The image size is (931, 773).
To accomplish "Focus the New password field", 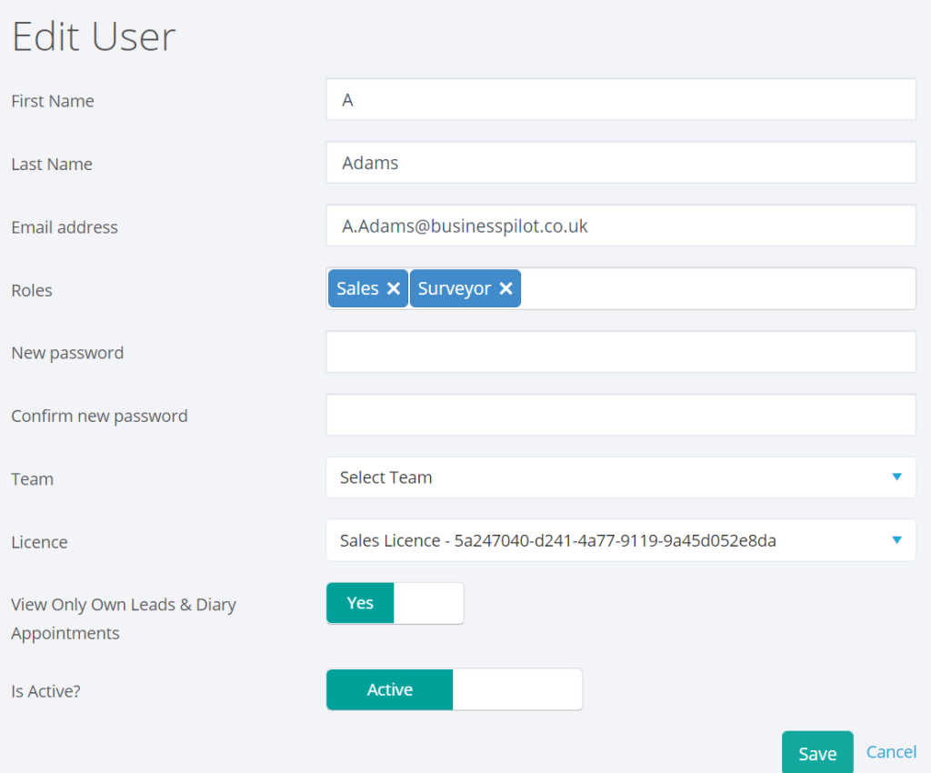I will 620,352.
